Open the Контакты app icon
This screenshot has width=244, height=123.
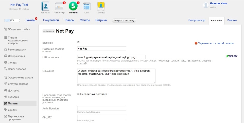point(45,6)
